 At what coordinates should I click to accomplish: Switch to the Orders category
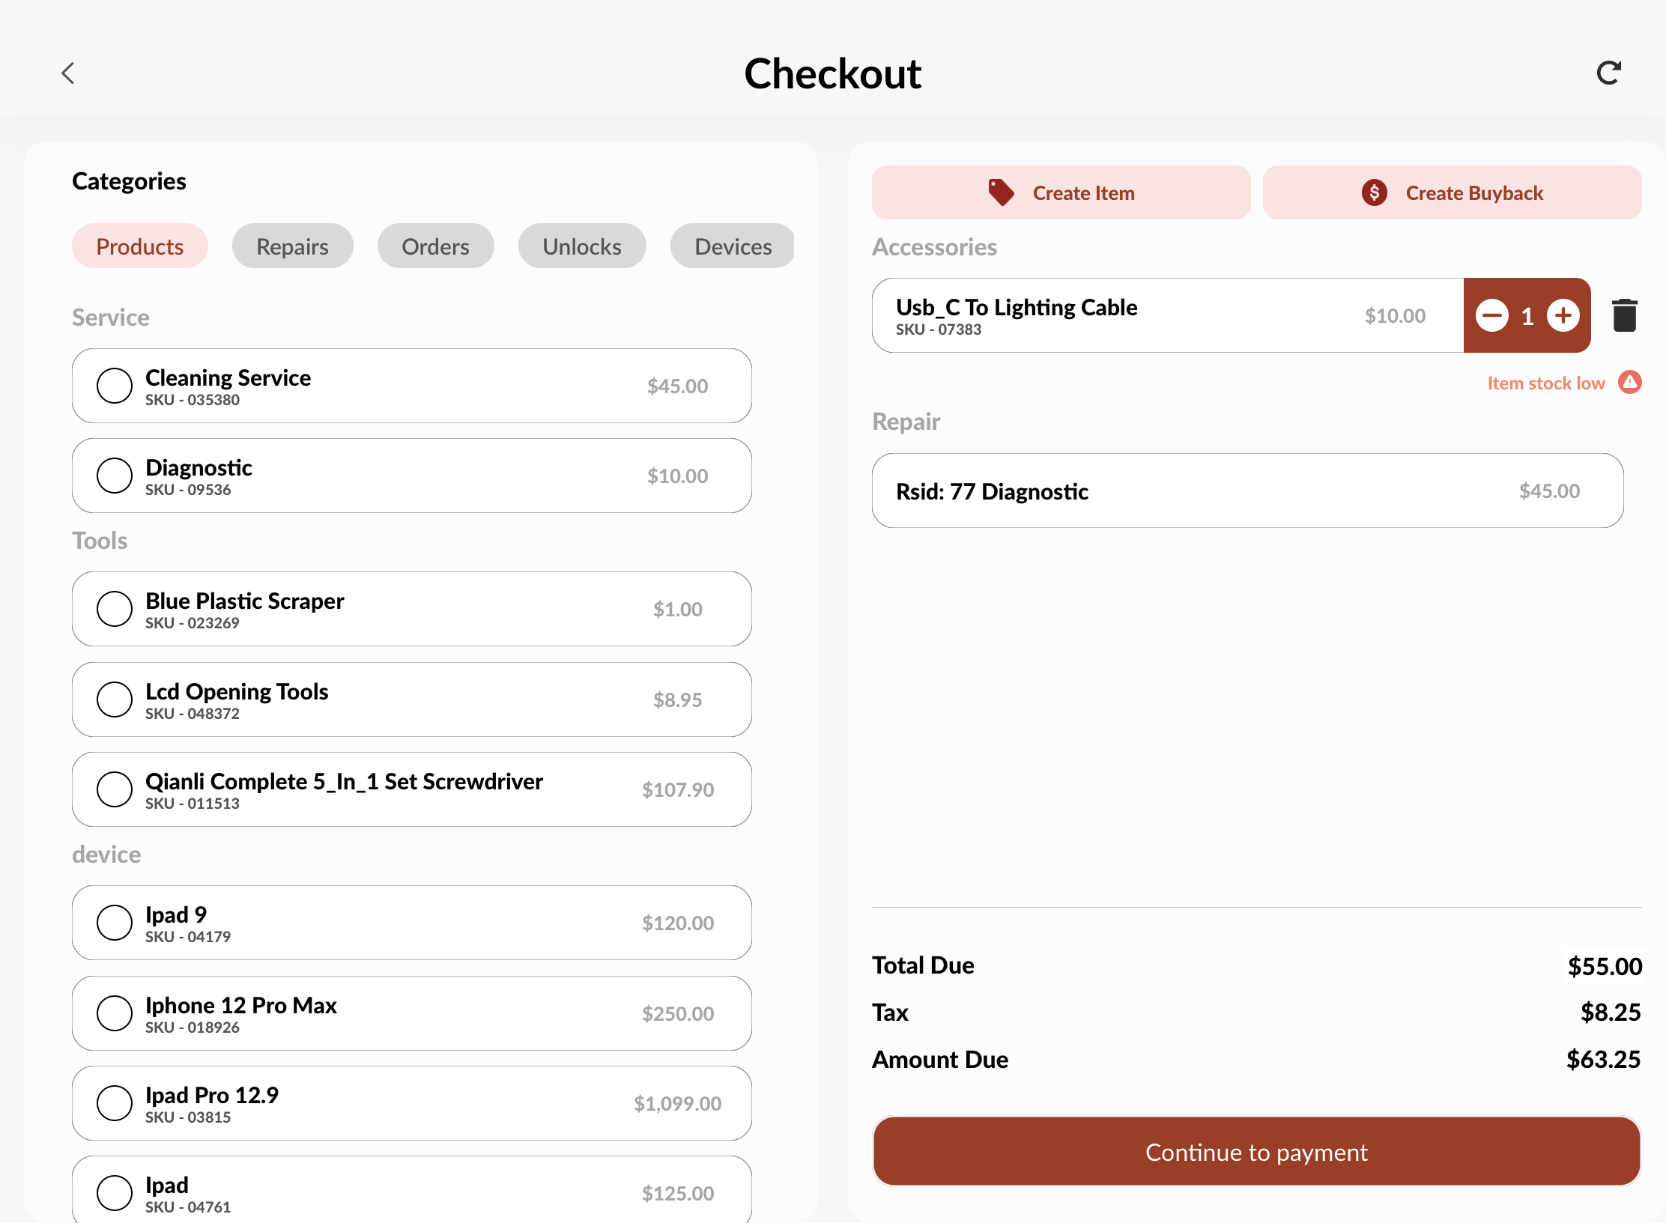(x=435, y=246)
